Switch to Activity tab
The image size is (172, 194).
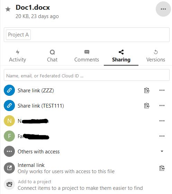[x=18, y=56]
